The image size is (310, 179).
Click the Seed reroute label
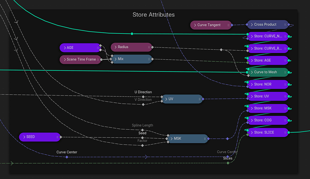(x=142, y=133)
